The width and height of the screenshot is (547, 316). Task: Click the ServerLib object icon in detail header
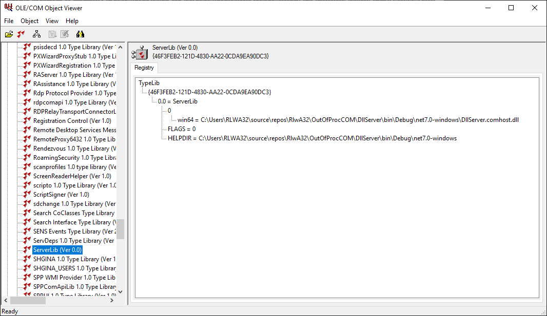tap(140, 53)
